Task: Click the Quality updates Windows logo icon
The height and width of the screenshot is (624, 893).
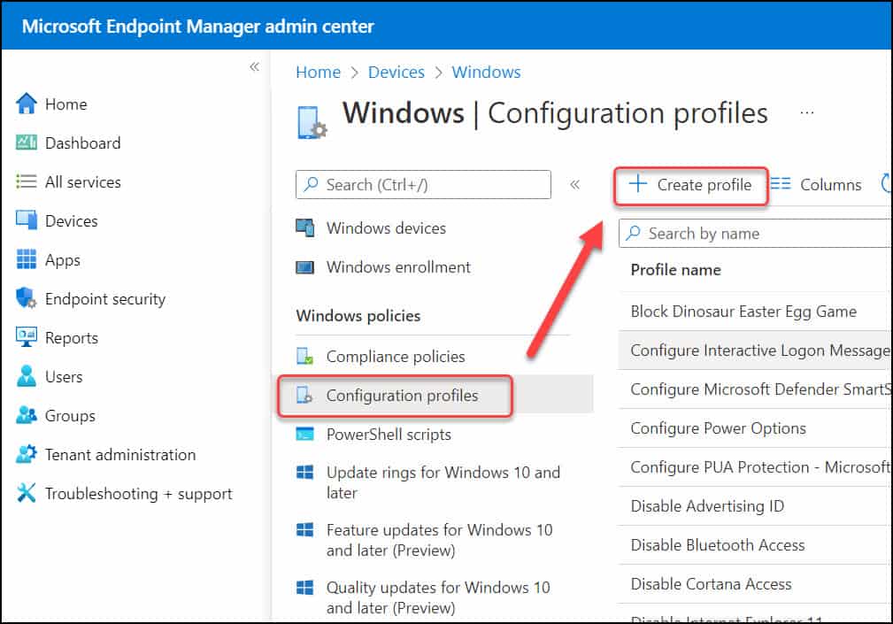Action: pyautogui.click(x=304, y=587)
